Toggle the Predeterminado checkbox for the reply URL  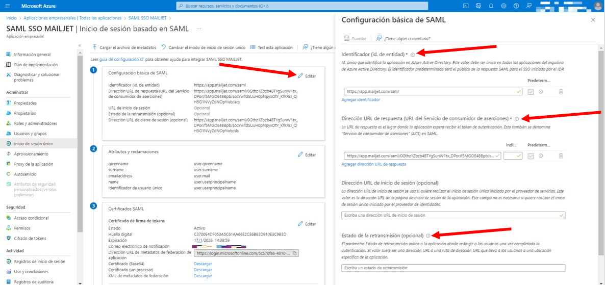(x=531, y=156)
